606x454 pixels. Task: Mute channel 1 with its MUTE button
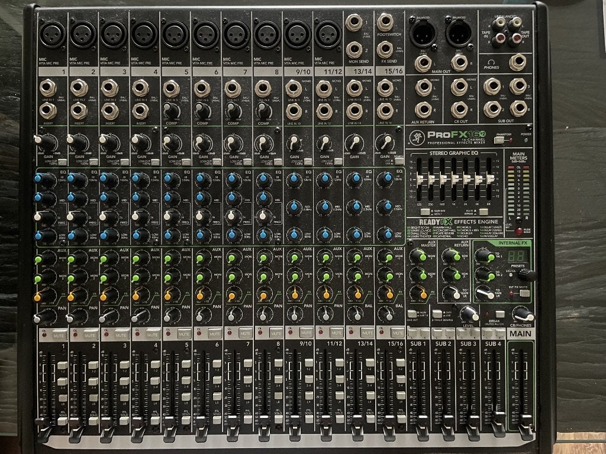pyautogui.click(x=60, y=335)
